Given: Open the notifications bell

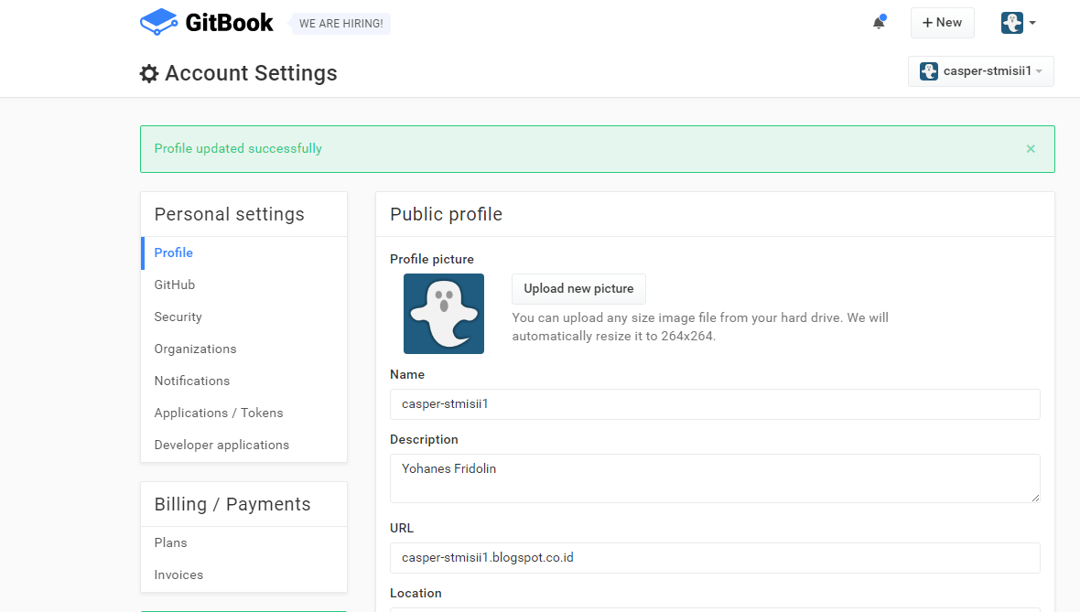Looking at the screenshot, I should click(879, 23).
